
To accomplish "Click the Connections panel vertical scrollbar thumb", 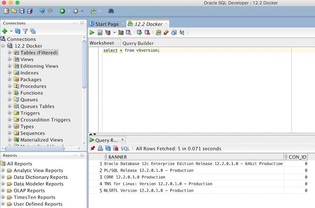I will point(84,64).
